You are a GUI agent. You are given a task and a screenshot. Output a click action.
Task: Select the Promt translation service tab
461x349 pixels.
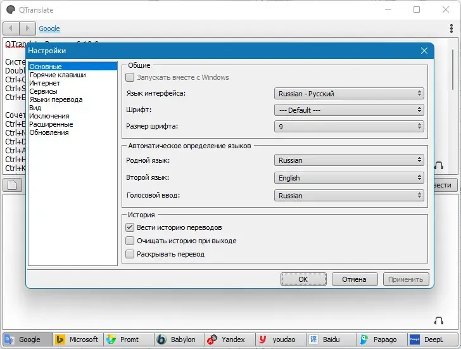[x=129, y=339]
